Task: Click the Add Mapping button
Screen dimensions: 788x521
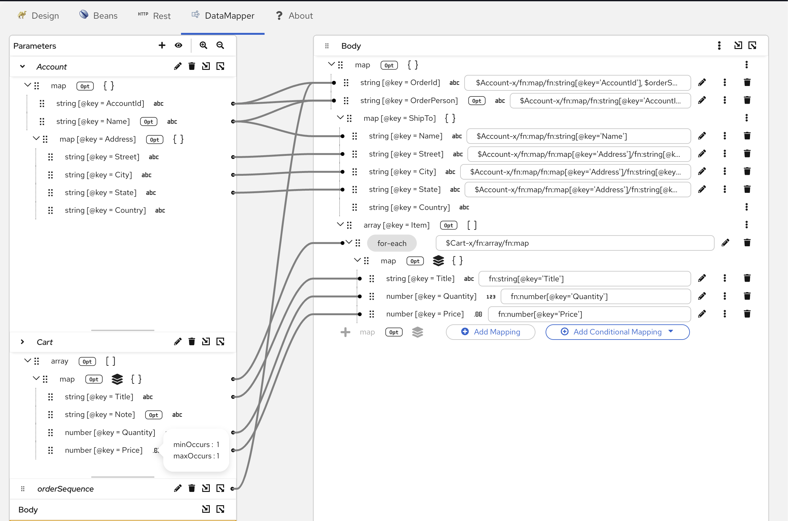Action: click(x=490, y=332)
